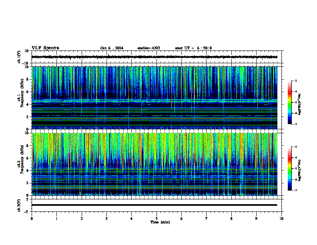Click the ch.1 spectrogram 2 kHz tick label
The width and height of the screenshot is (317, 245).
28,117
